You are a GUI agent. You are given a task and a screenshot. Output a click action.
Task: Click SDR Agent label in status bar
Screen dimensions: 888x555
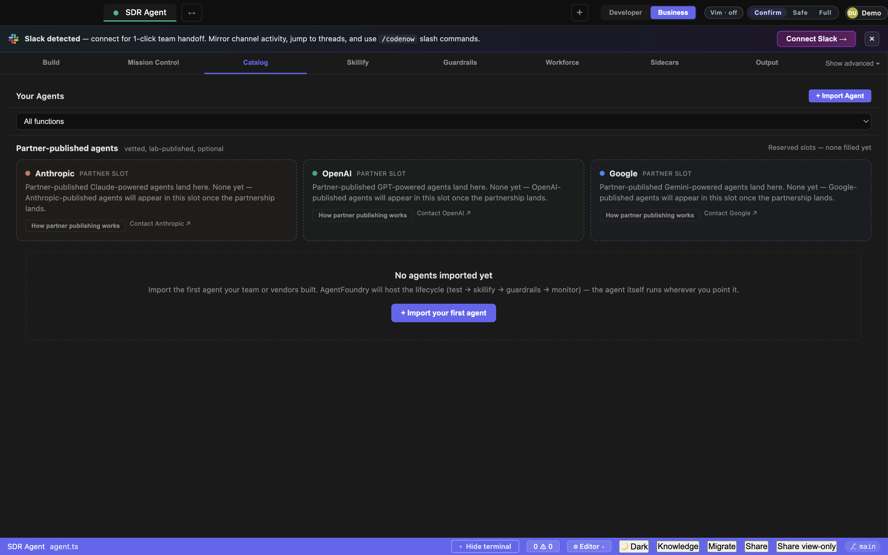coord(26,547)
